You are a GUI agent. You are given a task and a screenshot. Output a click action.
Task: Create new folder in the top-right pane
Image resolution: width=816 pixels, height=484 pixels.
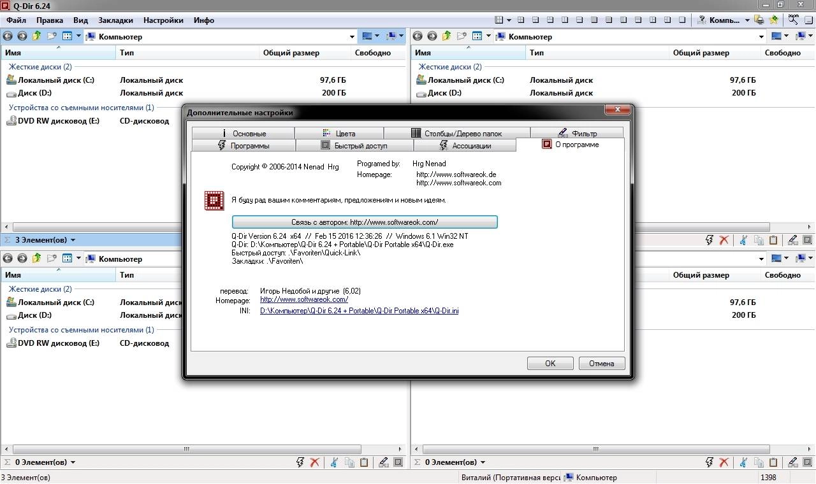pyautogui.click(x=462, y=36)
